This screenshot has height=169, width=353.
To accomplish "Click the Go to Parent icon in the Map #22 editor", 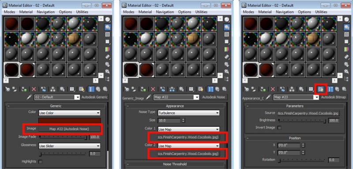I will [217, 89].
